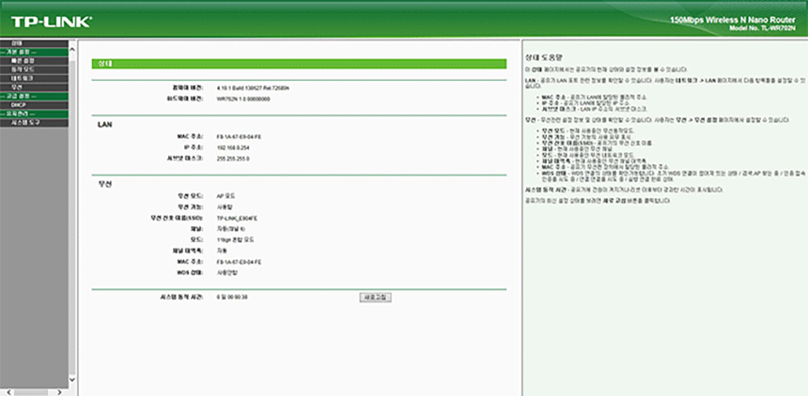Click the firmware version 4.19.1 Build value

tap(253, 87)
